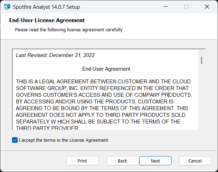Image resolution: width=218 pixels, height=172 pixels.
Task: Minimize the Spotfire Setup window
Action: tap(166, 7)
